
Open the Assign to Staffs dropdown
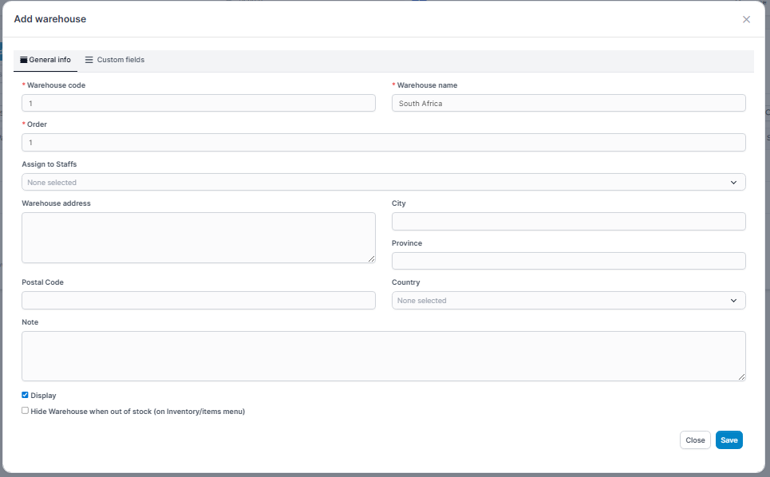pyautogui.click(x=383, y=182)
